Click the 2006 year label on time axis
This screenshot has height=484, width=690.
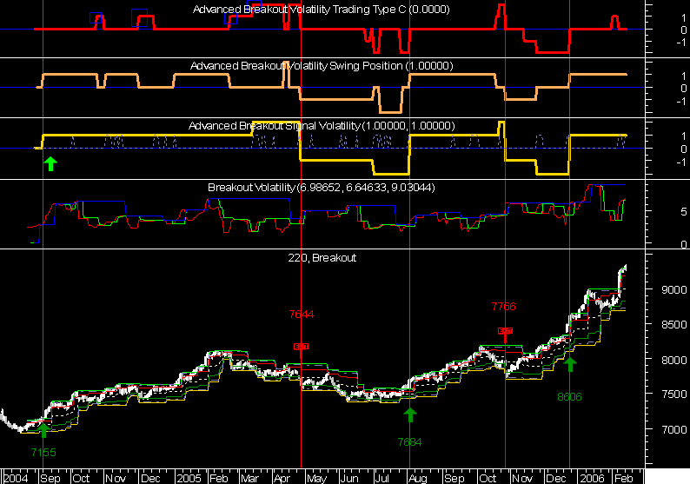coord(592,478)
